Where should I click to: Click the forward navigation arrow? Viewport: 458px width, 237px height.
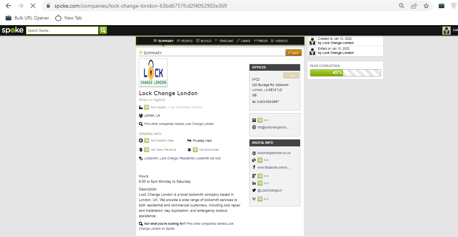21,6
